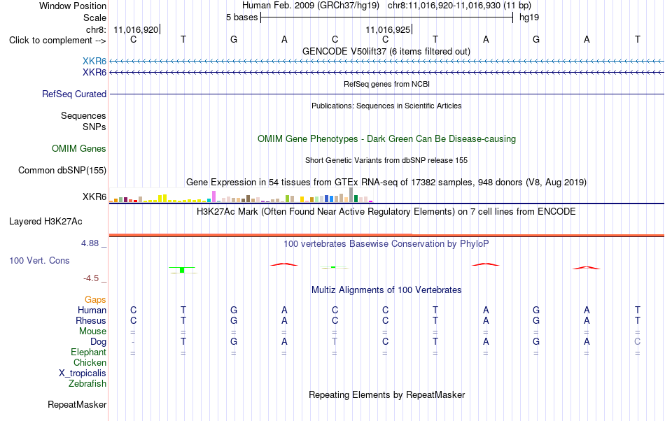
Task: Click 'Short Genetic Variants from dbSNP release 155'
Action: (386, 161)
